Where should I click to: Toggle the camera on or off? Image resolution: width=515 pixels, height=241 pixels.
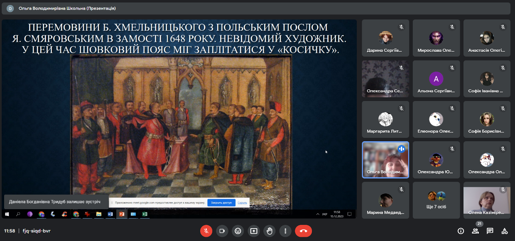(x=222, y=231)
